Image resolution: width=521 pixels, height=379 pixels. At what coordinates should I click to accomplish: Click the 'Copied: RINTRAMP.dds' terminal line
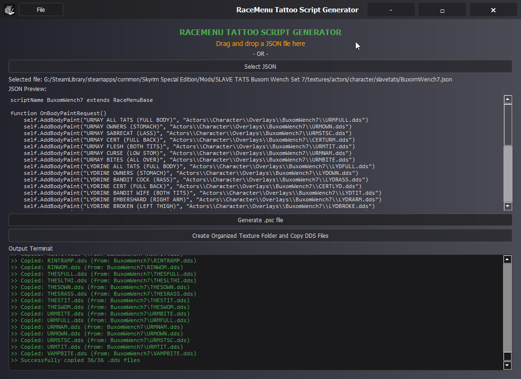coord(104,261)
